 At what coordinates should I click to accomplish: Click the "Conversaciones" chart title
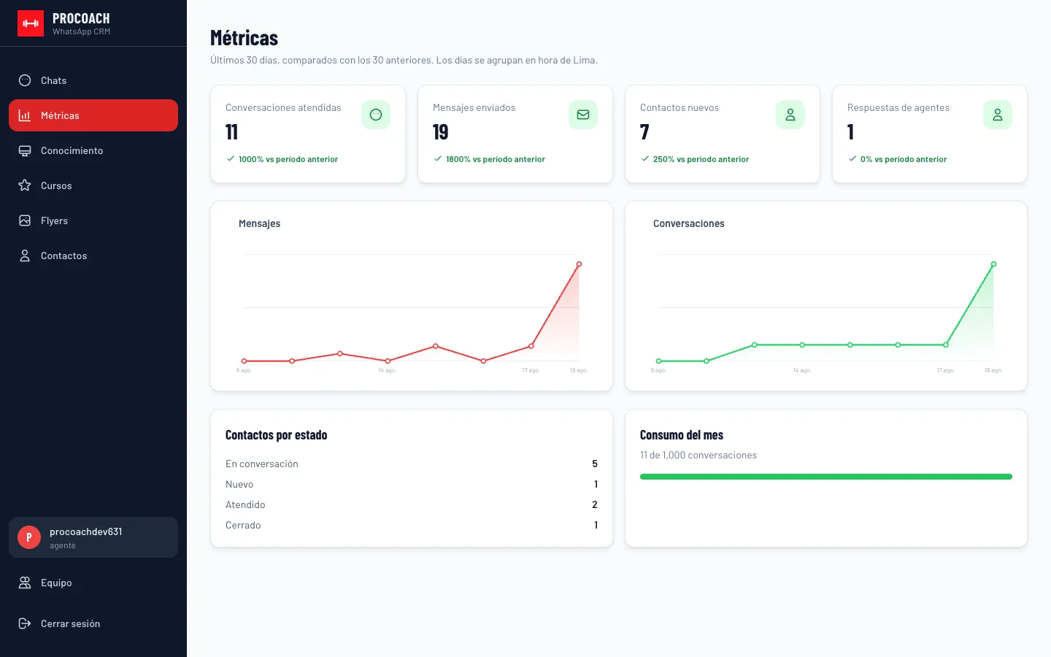(x=689, y=223)
